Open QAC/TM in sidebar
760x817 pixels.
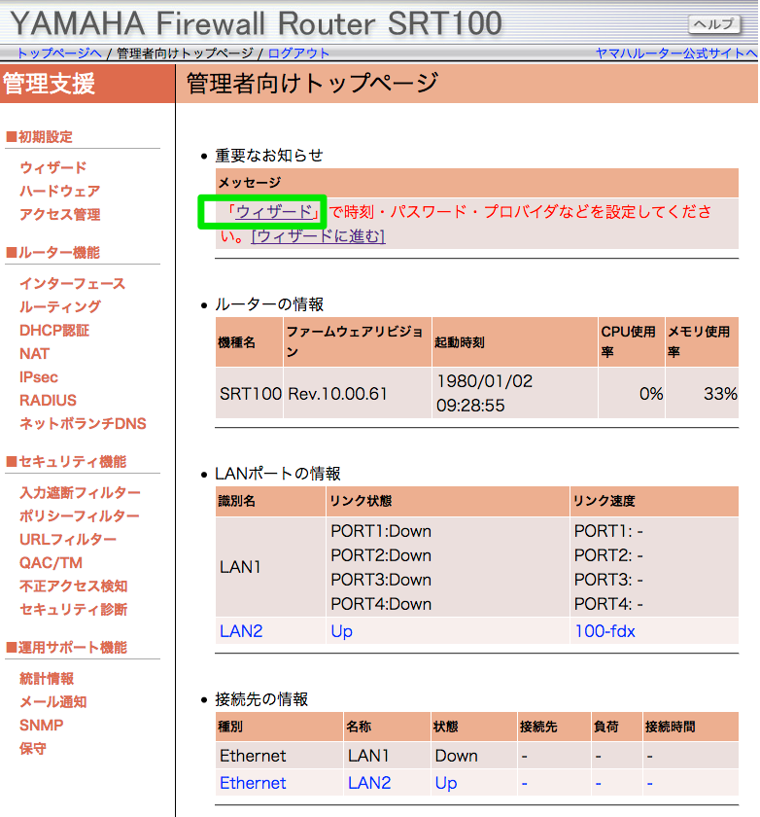(x=51, y=563)
